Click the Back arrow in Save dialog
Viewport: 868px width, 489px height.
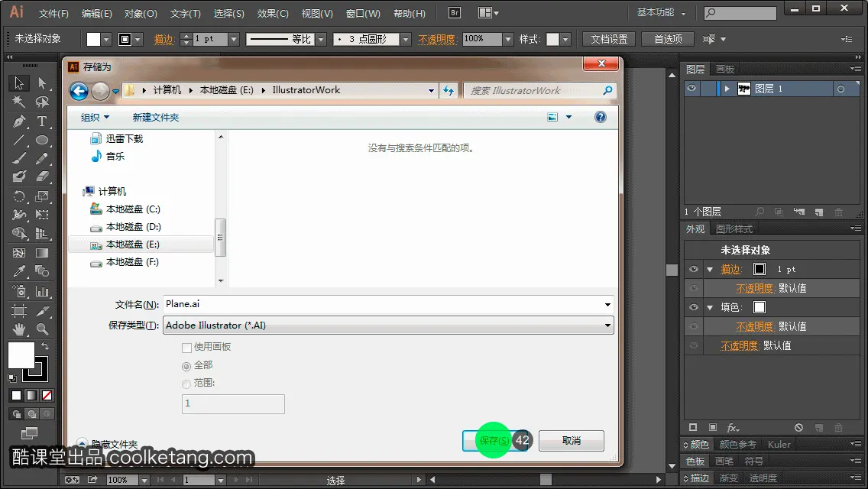[79, 91]
